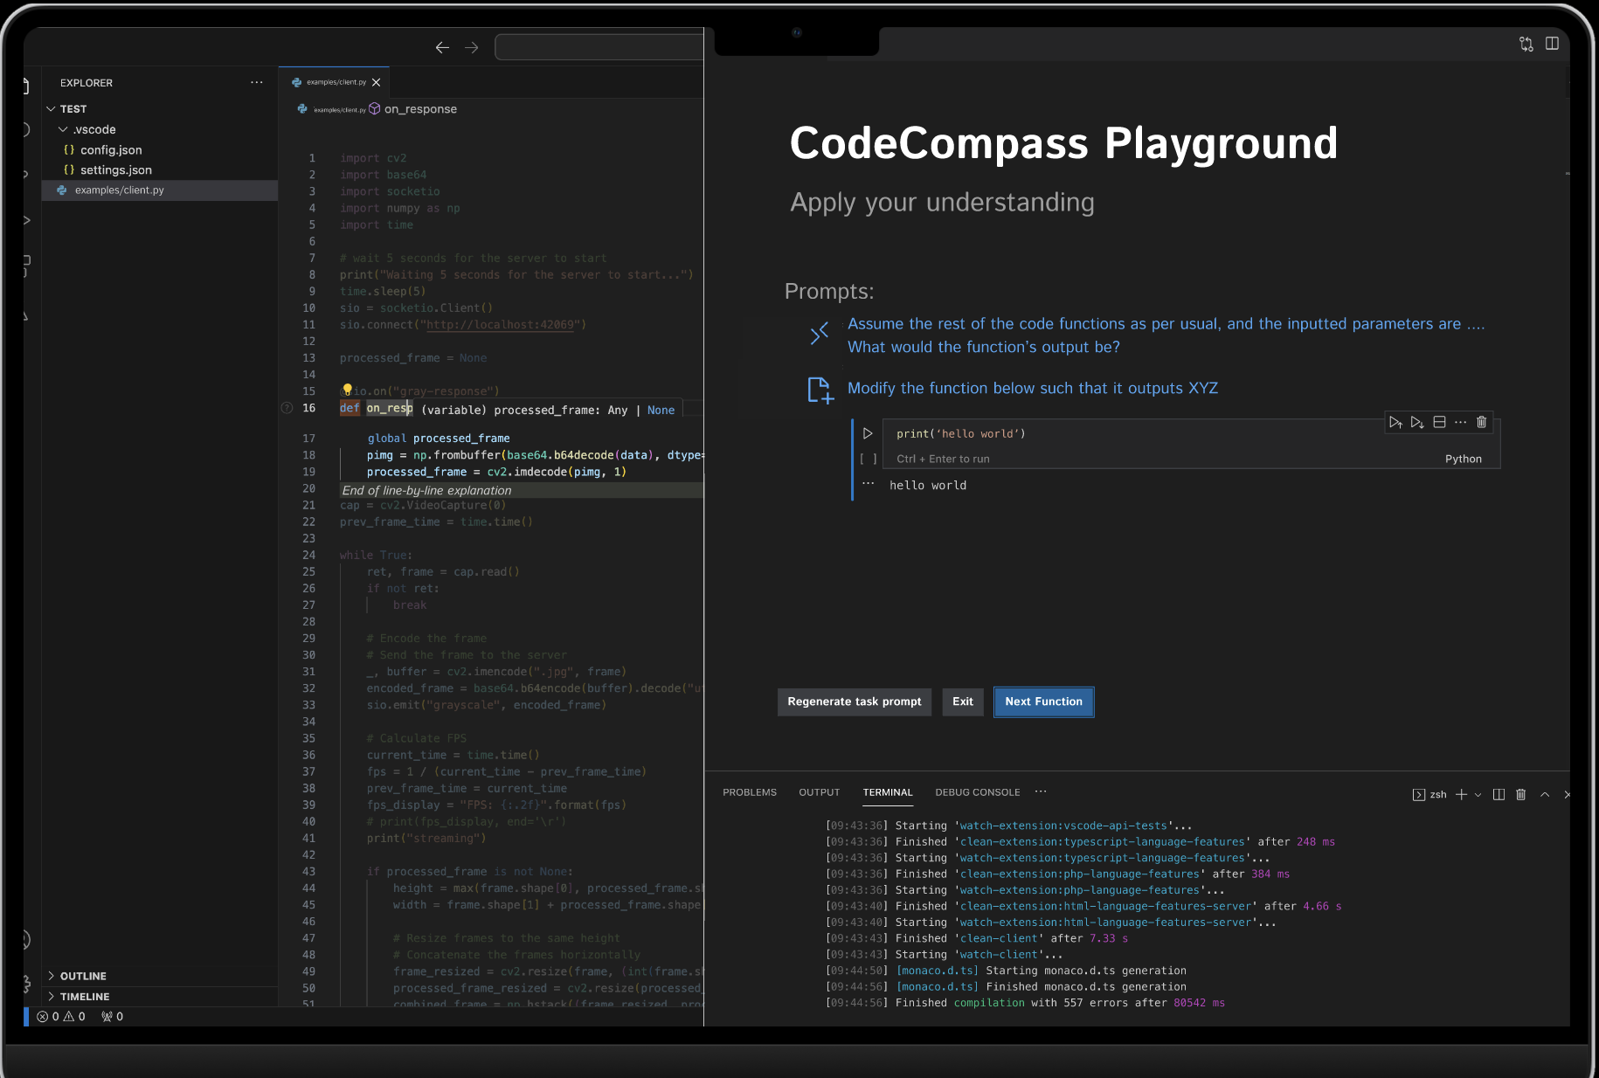The width and height of the screenshot is (1599, 1078).
Task: Click line number 24 in the gutter
Action: tap(308, 555)
